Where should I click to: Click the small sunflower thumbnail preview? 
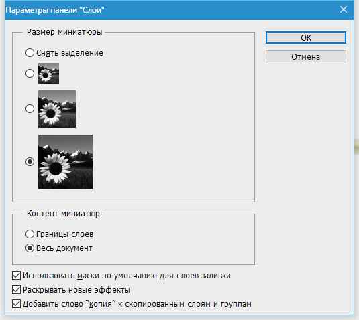(x=48, y=74)
